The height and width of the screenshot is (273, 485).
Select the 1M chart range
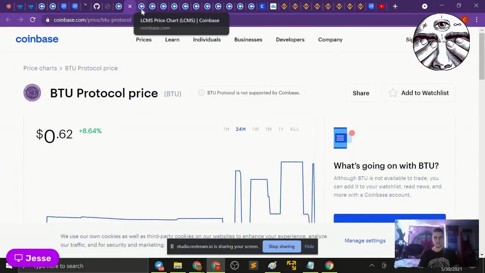click(268, 129)
